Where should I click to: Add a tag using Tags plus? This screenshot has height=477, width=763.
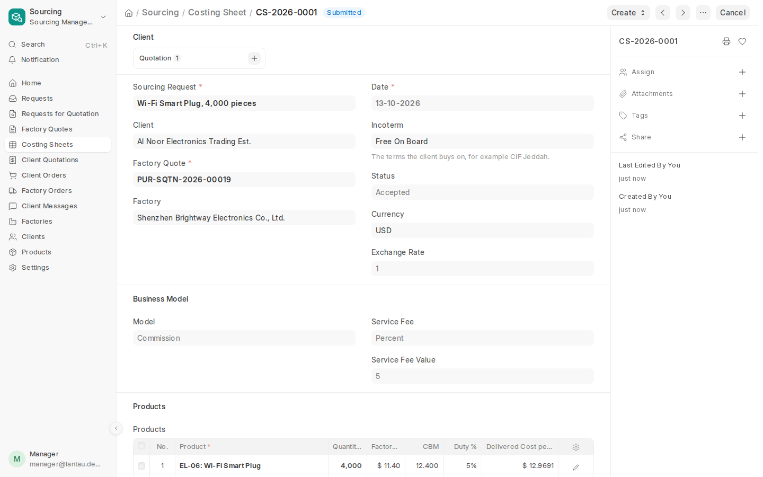pos(742,116)
